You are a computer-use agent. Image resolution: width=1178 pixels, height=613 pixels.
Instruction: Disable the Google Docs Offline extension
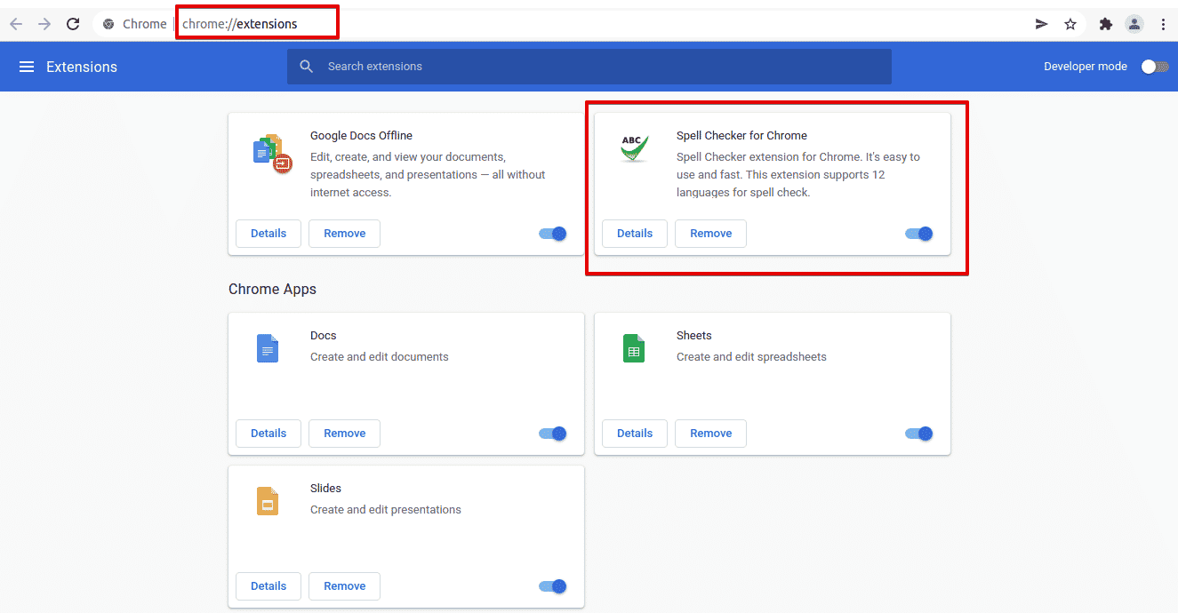[x=553, y=234]
